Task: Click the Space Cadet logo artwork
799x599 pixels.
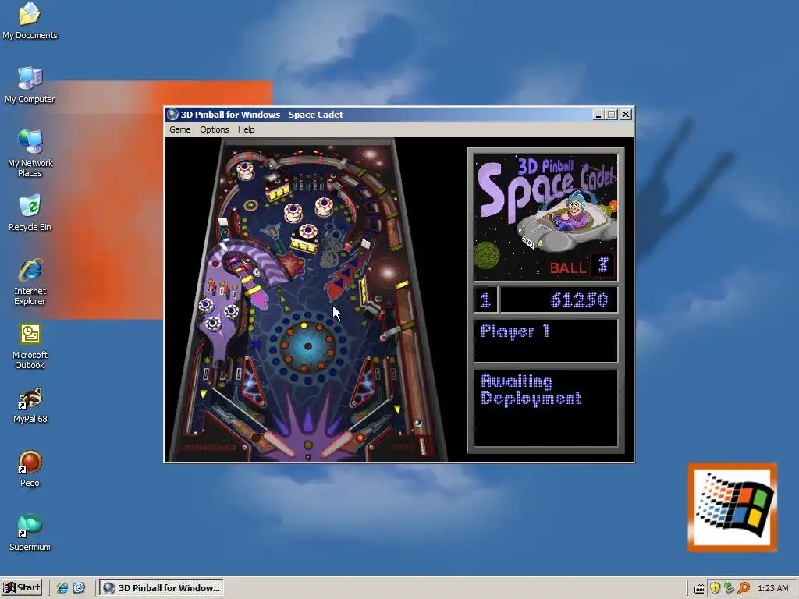Action: pyautogui.click(x=545, y=218)
